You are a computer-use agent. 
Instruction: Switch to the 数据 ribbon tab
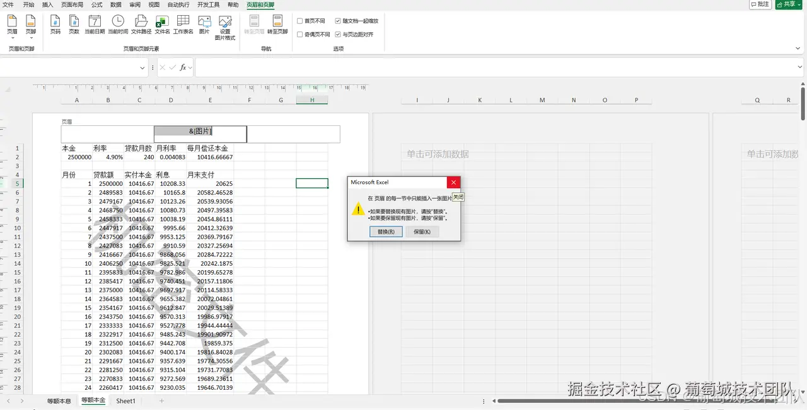116,4
